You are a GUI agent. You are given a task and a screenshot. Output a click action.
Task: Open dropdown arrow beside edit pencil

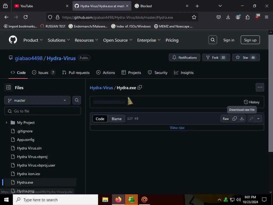tap(258, 119)
